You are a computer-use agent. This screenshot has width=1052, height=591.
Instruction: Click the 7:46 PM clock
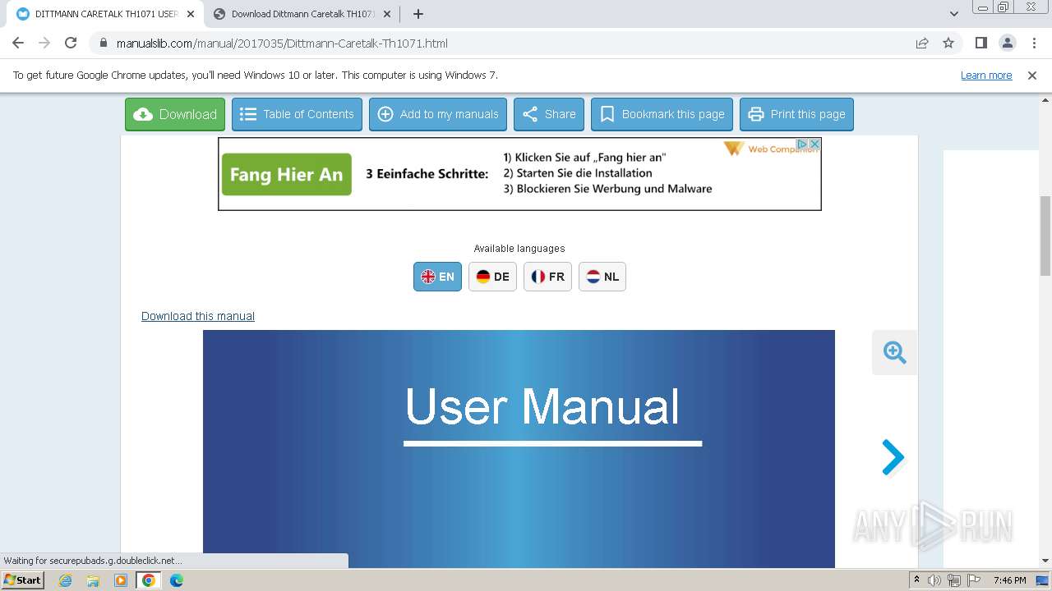(x=1009, y=580)
